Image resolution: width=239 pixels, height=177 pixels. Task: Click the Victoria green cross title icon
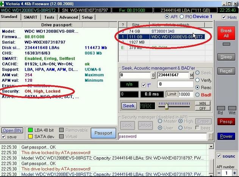(2, 4)
